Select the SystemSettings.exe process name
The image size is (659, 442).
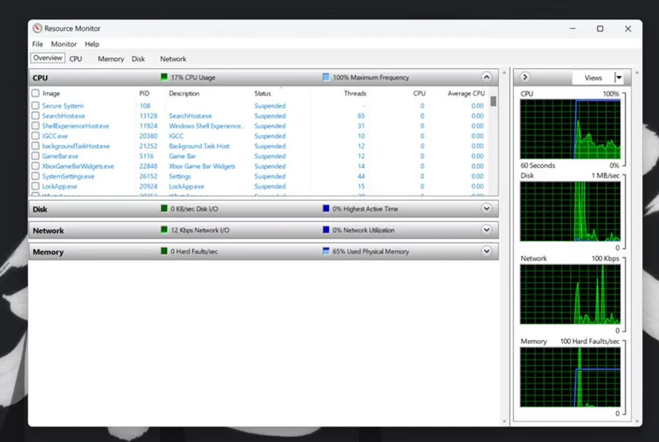68,176
